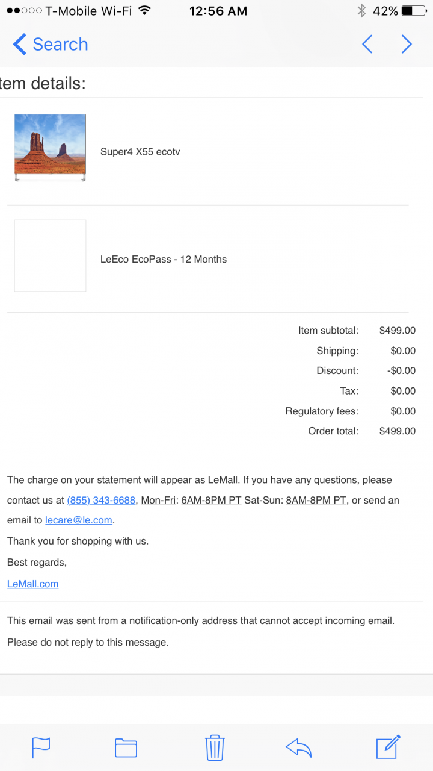
Task: Tap the Bluetooth status icon
Action: (x=361, y=11)
